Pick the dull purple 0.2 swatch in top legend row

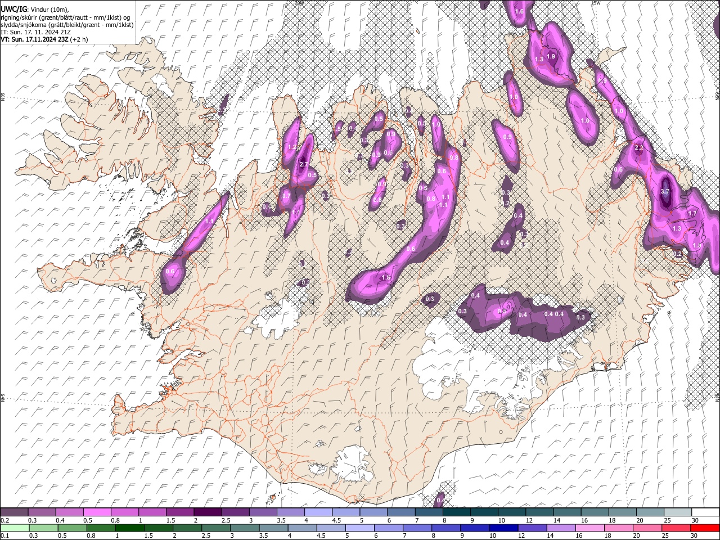tap(13, 512)
